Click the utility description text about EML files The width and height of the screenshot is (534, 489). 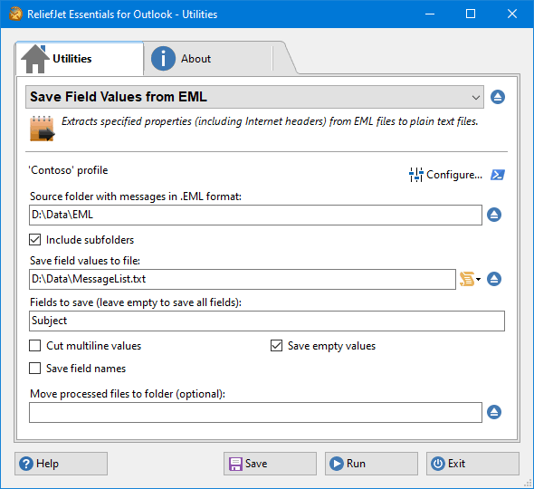pyautogui.click(x=270, y=121)
